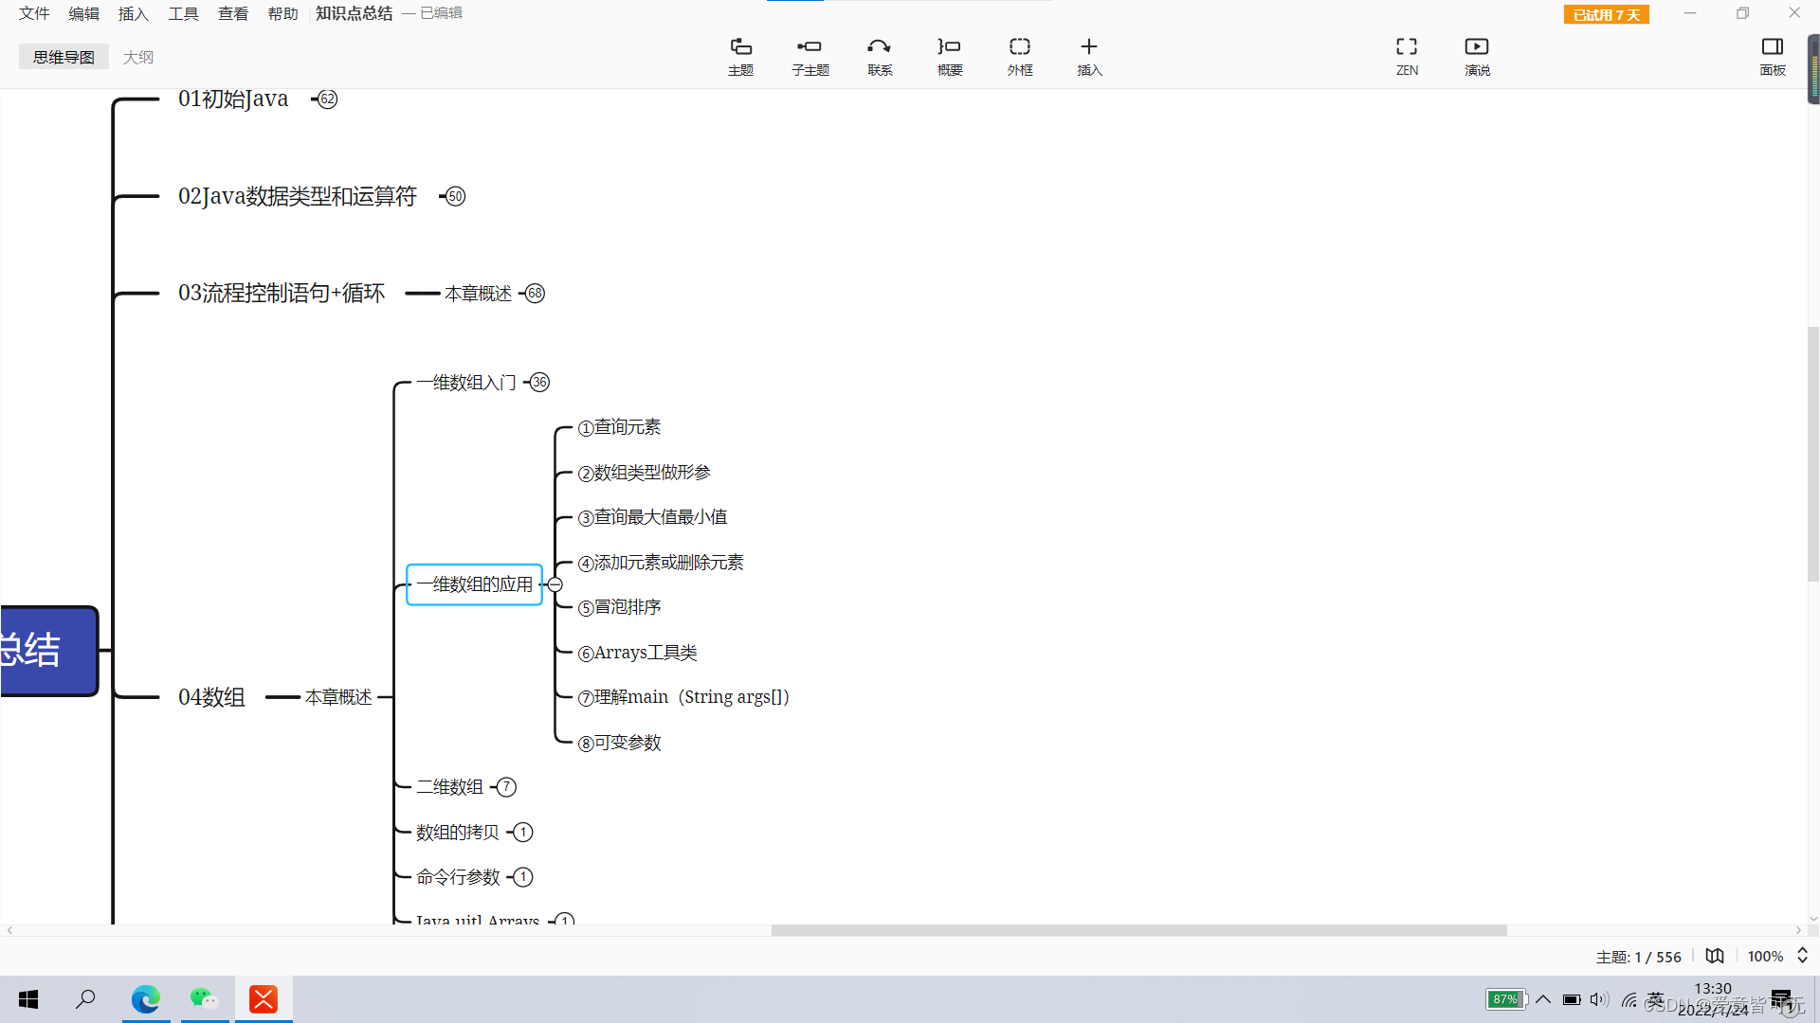Screen dimensions: 1820x1023
Task: Toggle ZEN mode view
Action: [x=1405, y=55]
